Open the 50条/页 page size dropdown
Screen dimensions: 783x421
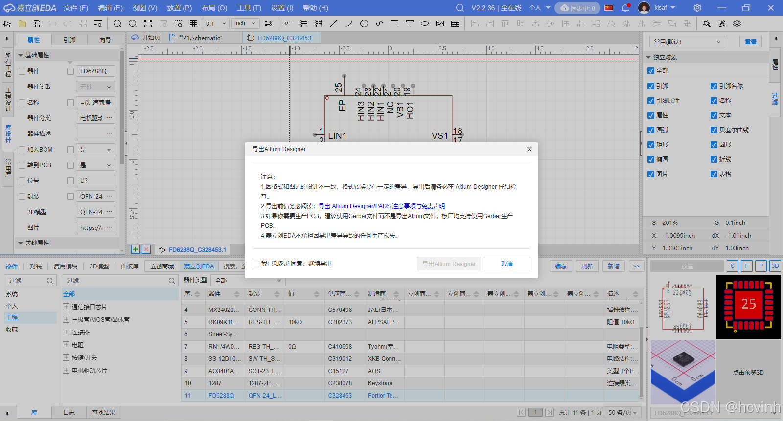point(622,412)
